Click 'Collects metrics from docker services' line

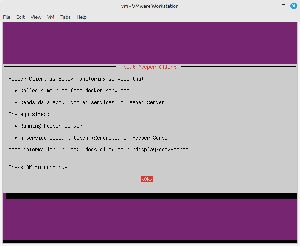75,91
